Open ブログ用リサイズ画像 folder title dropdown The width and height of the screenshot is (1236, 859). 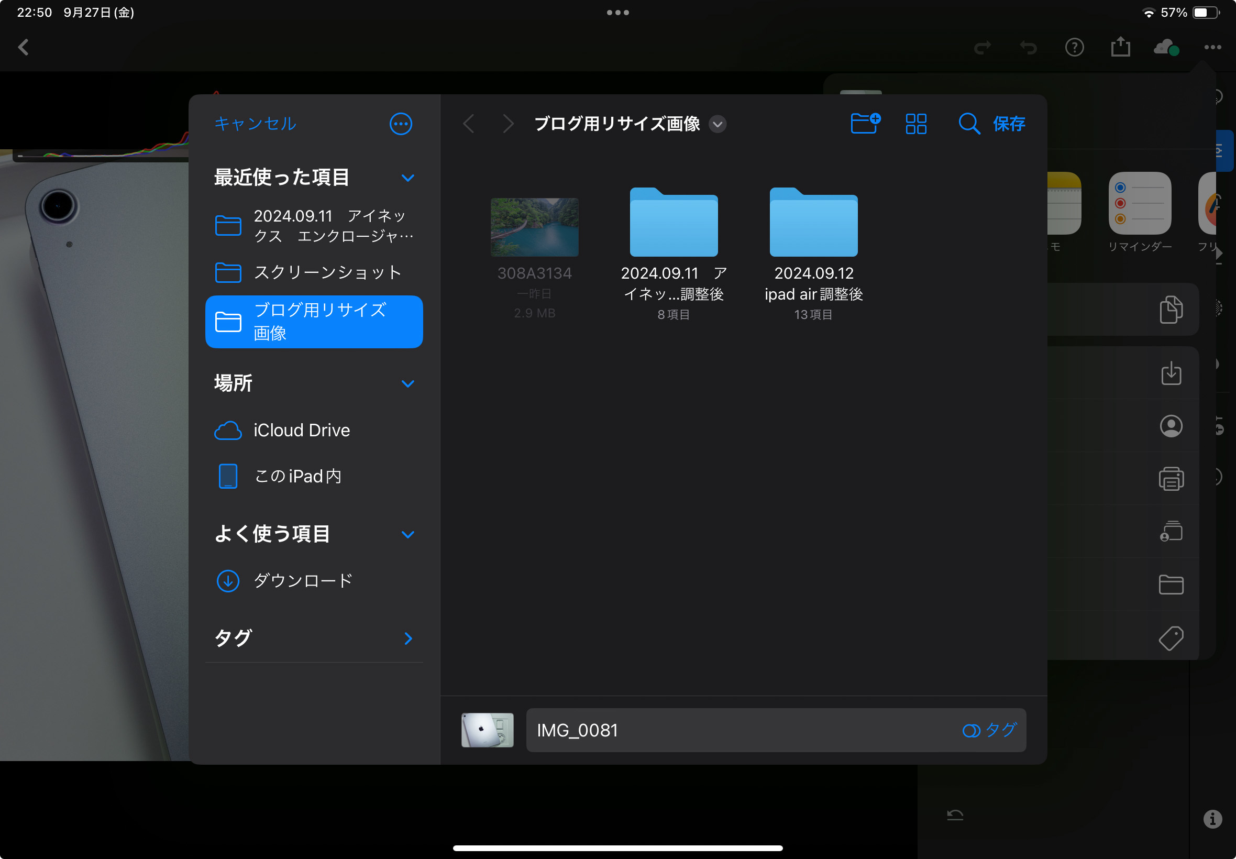[718, 124]
